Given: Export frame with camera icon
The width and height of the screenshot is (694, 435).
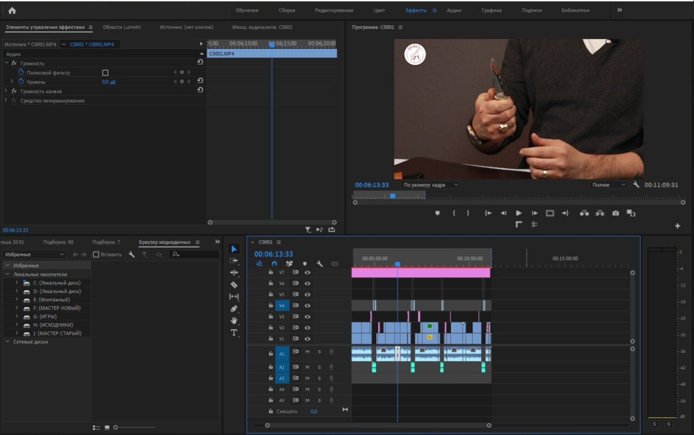Looking at the screenshot, I should click(x=615, y=213).
